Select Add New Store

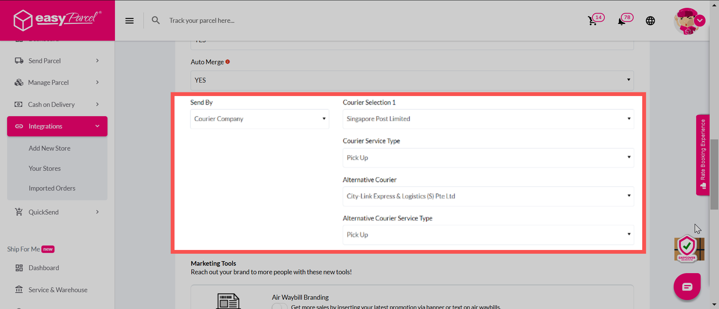click(x=49, y=148)
